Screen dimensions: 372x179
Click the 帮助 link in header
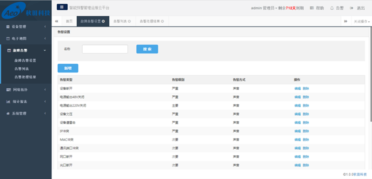320,8
